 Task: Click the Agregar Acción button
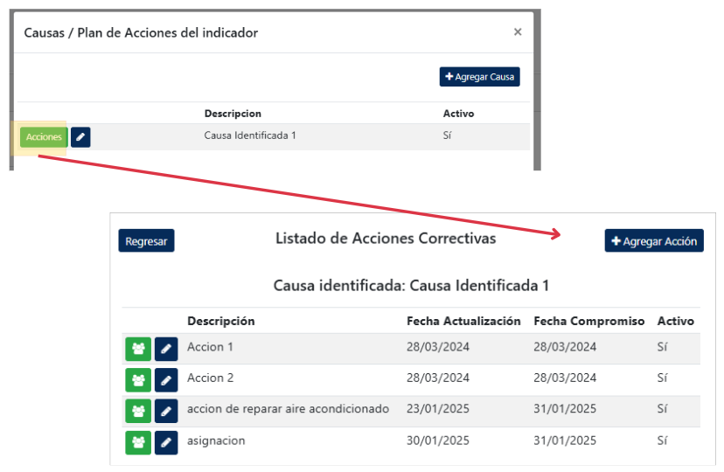(x=654, y=241)
